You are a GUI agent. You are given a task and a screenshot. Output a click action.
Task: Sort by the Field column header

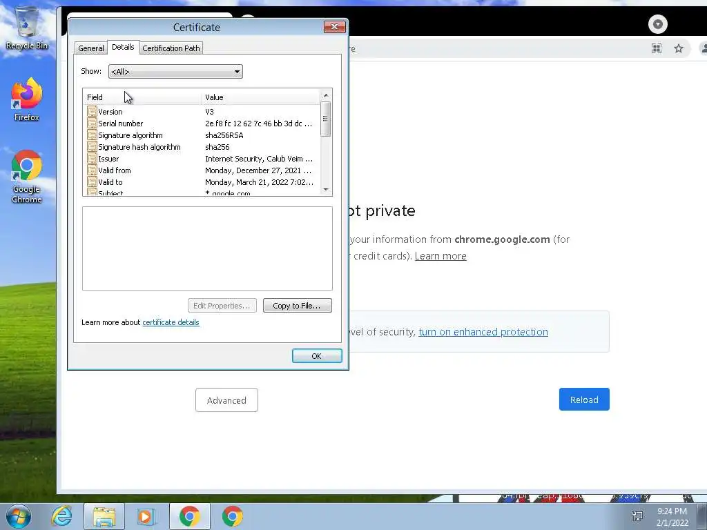click(142, 97)
